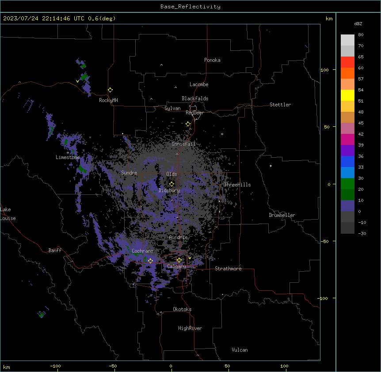Click the 50 tick on the horizontal axis
This screenshot has width=381, height=372.
coord(227,366)
